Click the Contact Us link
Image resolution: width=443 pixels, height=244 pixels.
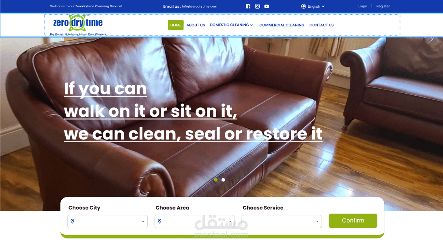pos(322,25)
